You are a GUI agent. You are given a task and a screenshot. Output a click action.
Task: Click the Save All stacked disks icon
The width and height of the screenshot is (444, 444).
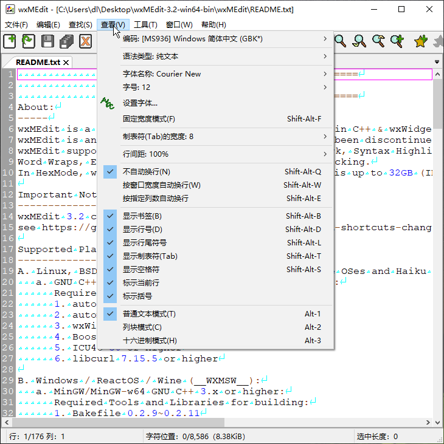[x=67, y=41]
